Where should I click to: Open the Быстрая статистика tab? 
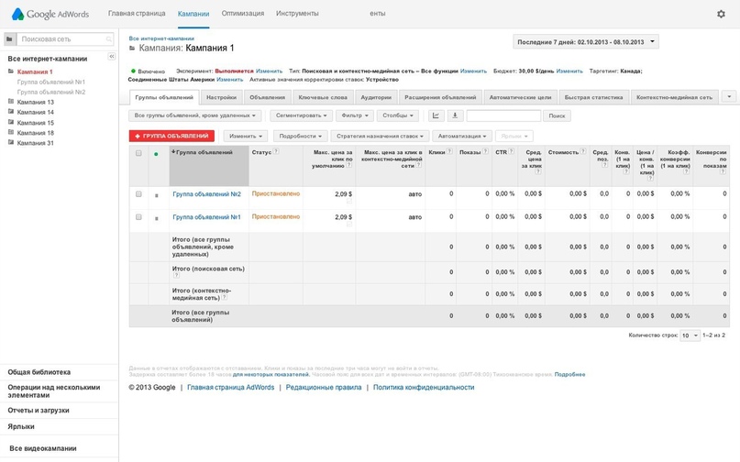[593, 98]
